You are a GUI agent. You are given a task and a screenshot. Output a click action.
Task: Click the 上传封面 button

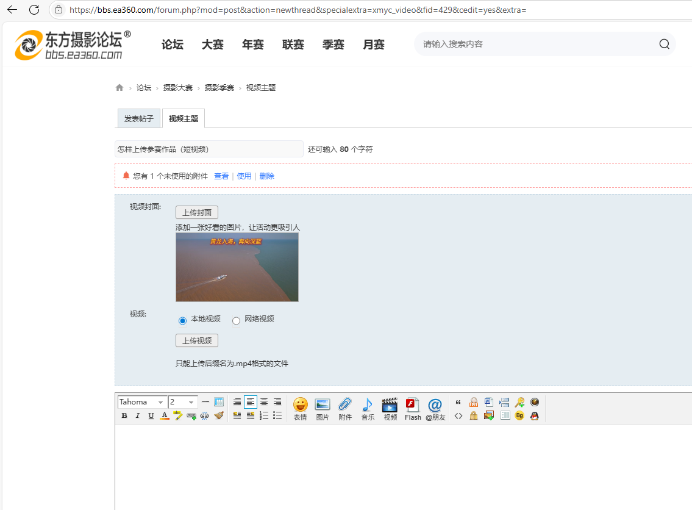click(x=197, y=212)
